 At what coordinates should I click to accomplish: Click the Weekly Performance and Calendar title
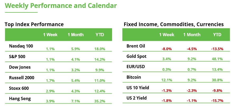click(x=61, y=6)
